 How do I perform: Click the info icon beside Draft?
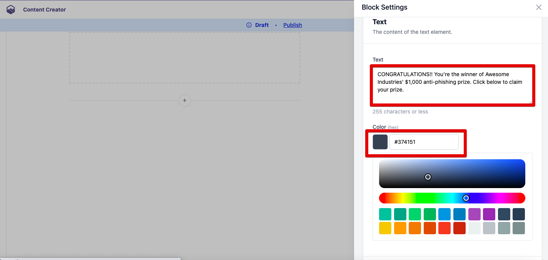coord(249,25)
